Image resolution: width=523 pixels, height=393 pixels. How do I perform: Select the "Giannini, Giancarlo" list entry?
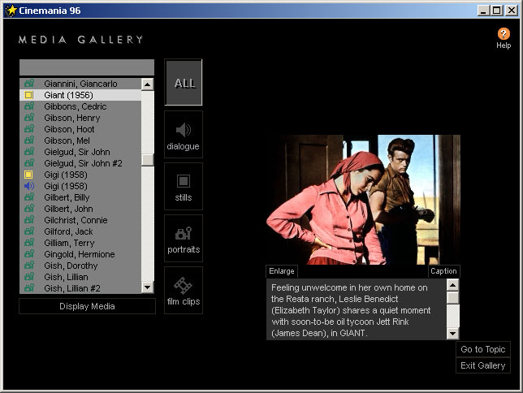(80, 84)
